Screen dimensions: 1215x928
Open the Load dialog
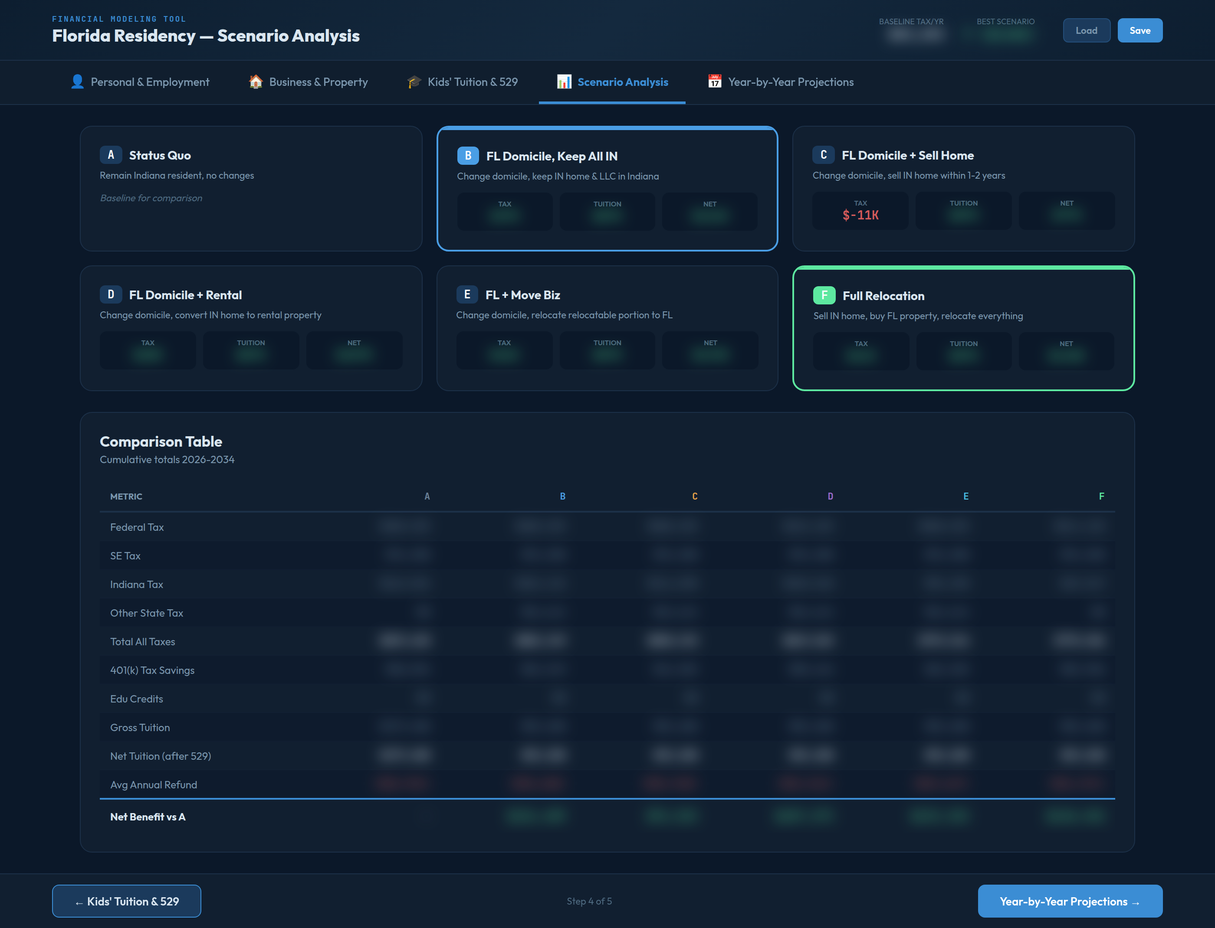(x=1086, y=30)
